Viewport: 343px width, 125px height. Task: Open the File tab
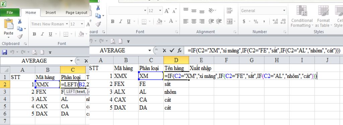[x=10, y=13]
